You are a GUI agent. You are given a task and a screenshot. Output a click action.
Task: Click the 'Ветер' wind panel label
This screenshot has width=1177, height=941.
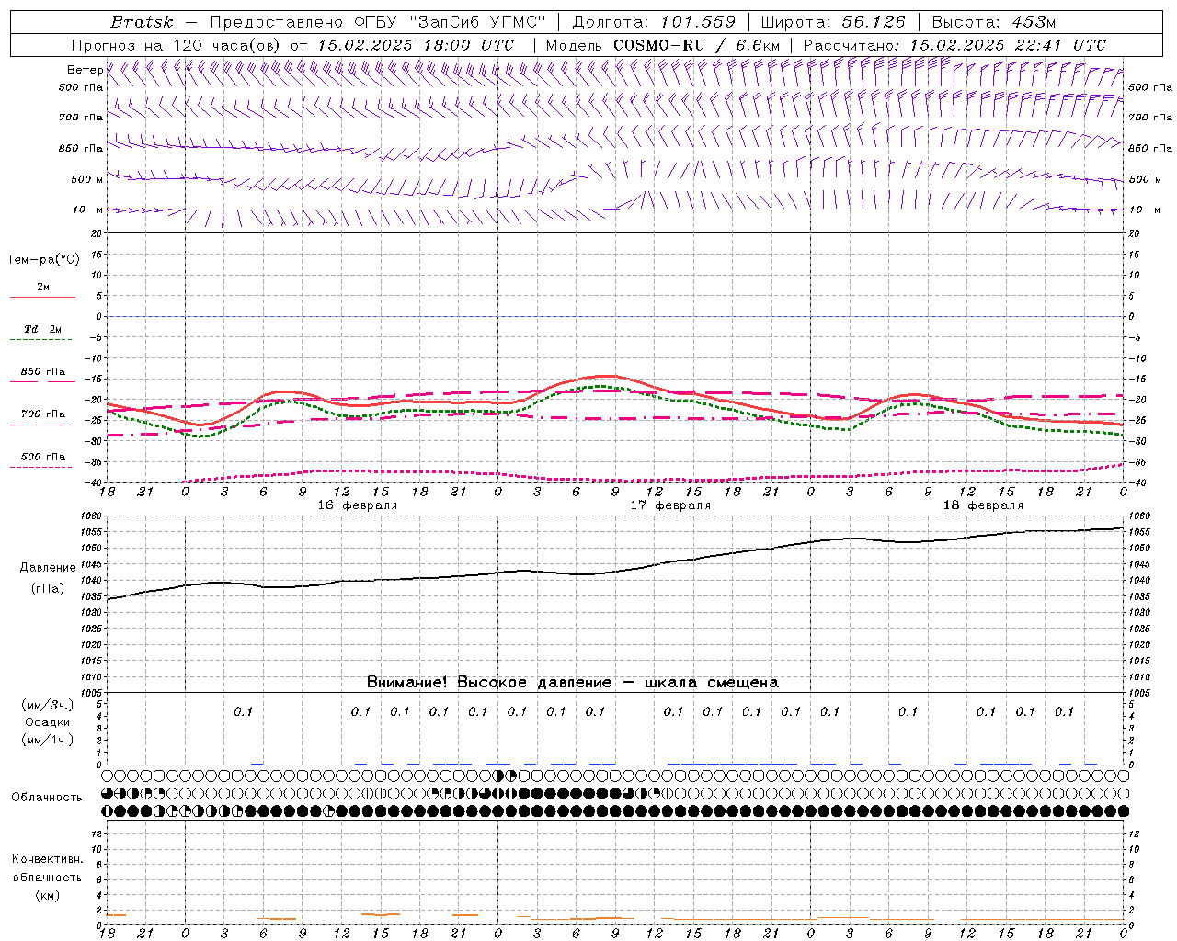pyautogui.click(x=86, y=70)
